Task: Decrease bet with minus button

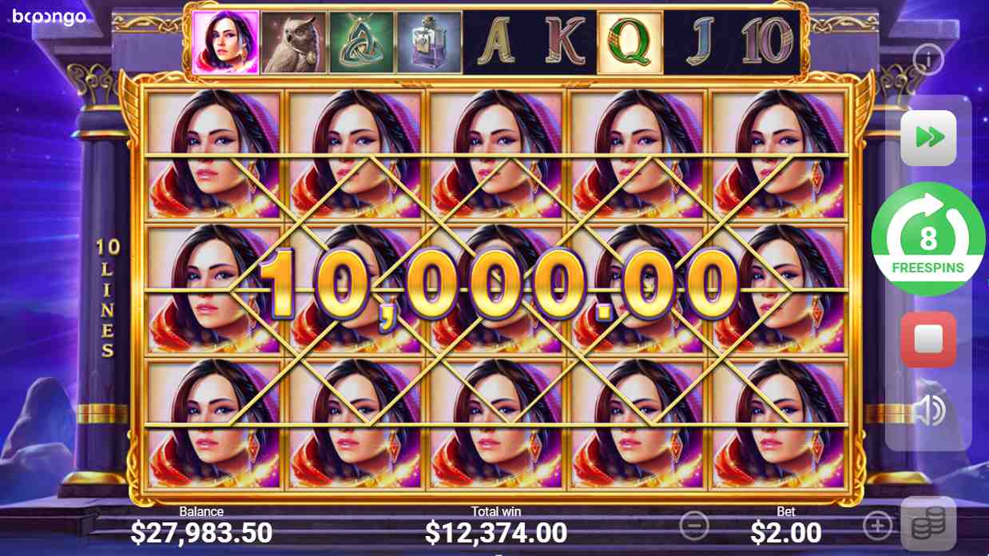Action: click(x=694, y=526)
